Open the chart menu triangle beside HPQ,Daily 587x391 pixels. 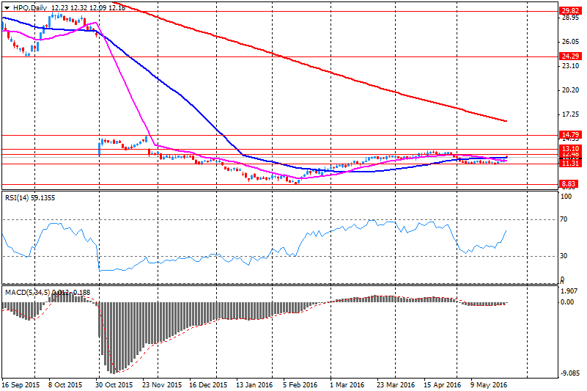(7, 8)
